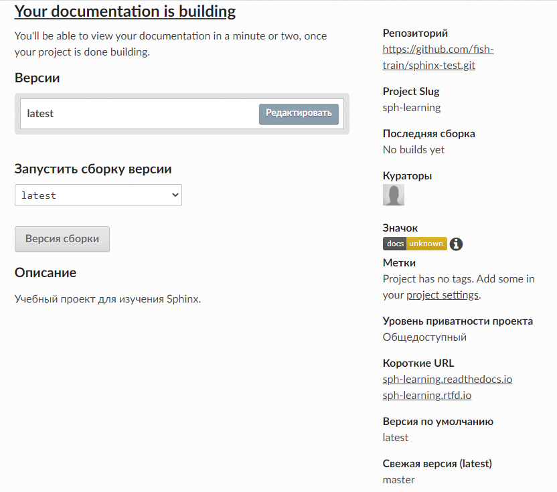Click the curator avatar image
Image resolution: width=557 pixels, height=492 pixels.
coord(393,195)
